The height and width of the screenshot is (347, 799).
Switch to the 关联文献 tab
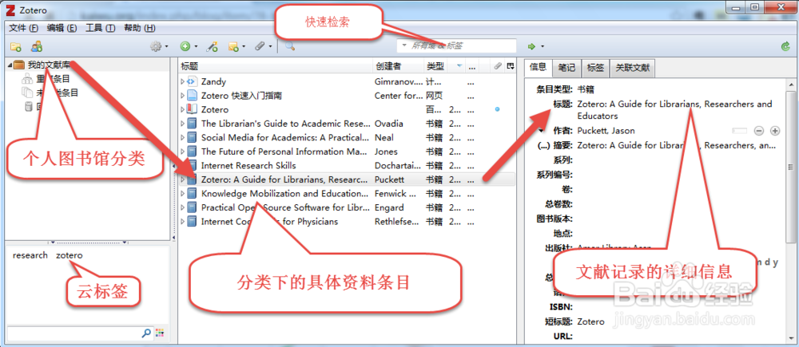[632, 67]
